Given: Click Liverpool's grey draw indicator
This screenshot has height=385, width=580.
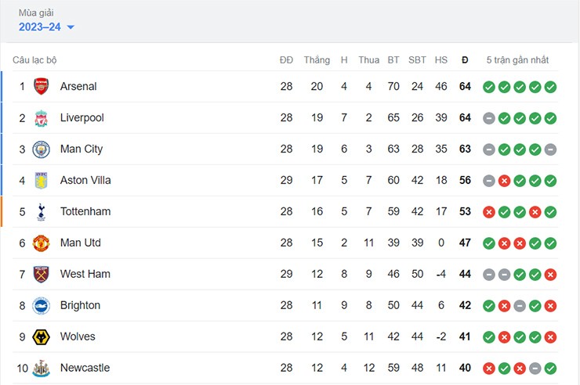Looking at the screenshot, I should 489,117.
